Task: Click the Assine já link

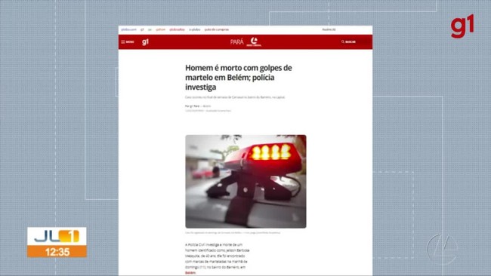Action: coord(329,29)
